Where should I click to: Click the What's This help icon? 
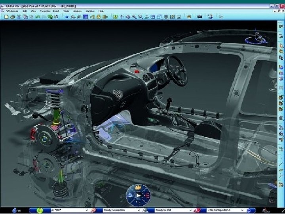[56, 17]
